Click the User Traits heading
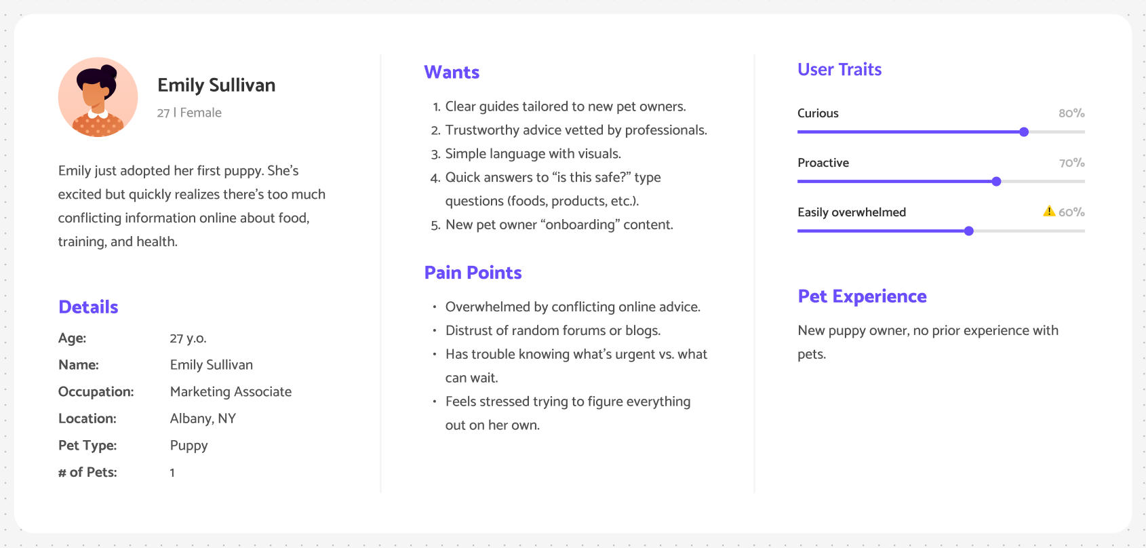This screenshot has width=1146, height=548. [x=839, y=70]
